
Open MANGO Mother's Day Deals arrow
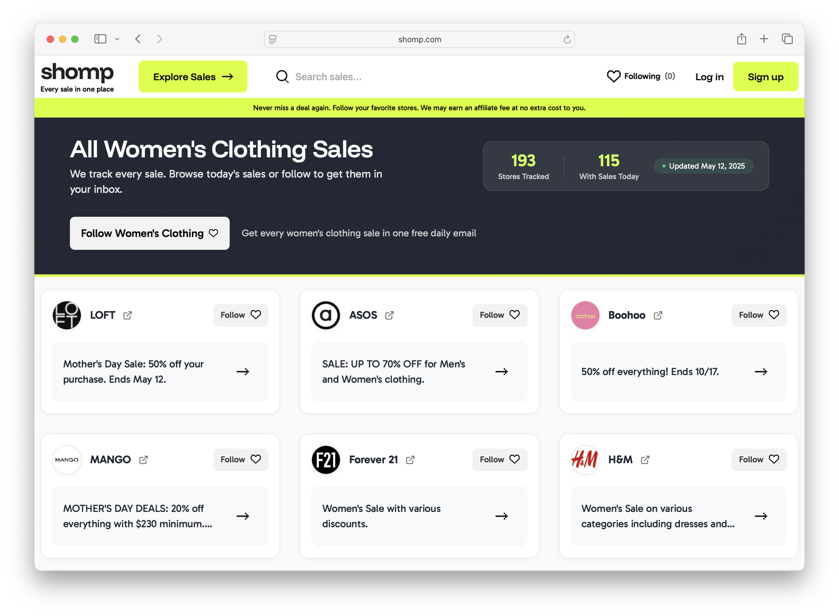click(243, 516)
